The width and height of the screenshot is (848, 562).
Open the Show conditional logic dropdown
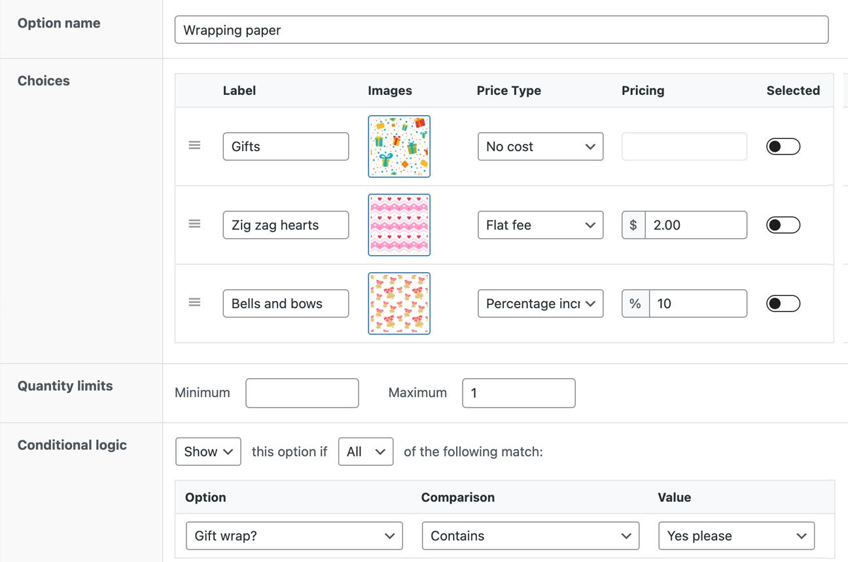pyautogui.click(x=207, y=451)
